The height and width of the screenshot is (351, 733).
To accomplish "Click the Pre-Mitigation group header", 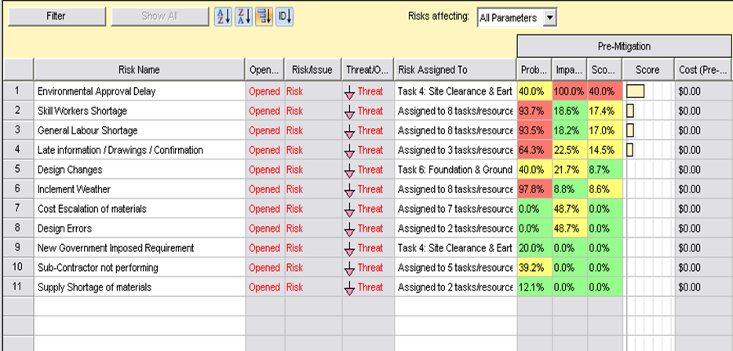I will [x=624, y=46].
